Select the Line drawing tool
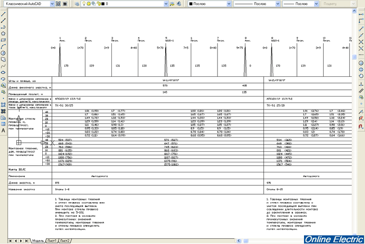The height and width of the screenshot is (244, 365). 3,14
